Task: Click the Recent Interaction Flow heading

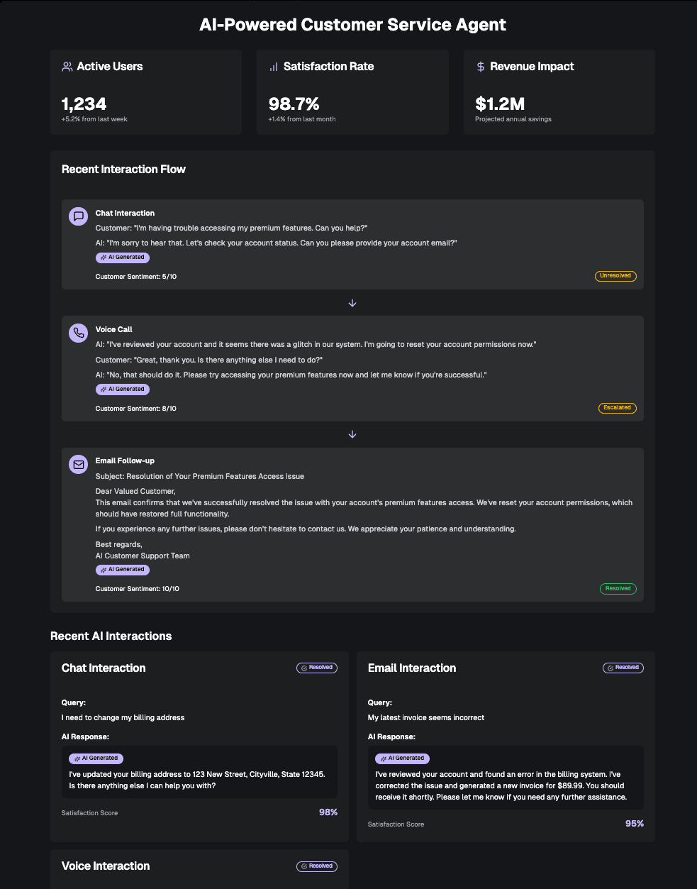Action: tap(123, 170)
